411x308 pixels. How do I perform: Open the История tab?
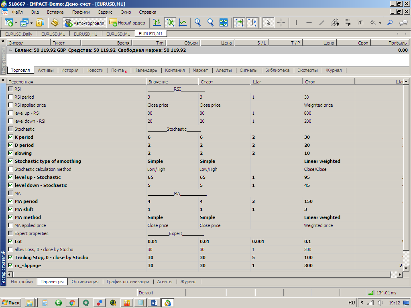coord(70,70)
